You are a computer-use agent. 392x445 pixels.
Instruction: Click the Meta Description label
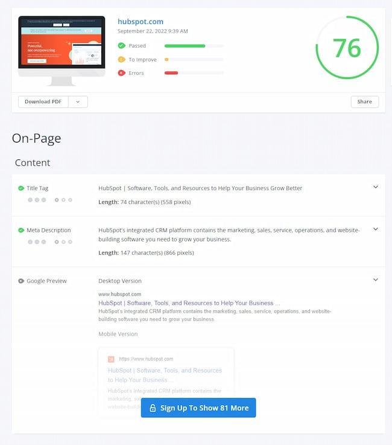tap(49, 230)
